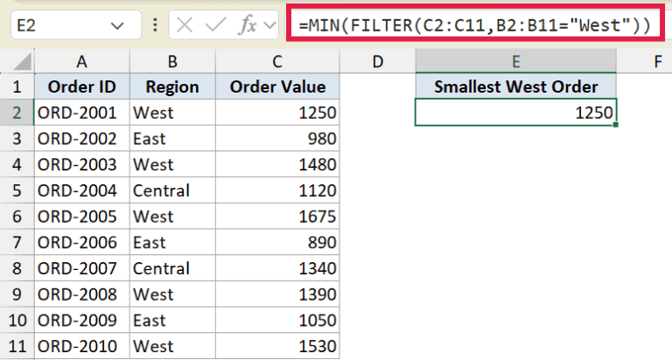Click order value 1120

(277, 190)
